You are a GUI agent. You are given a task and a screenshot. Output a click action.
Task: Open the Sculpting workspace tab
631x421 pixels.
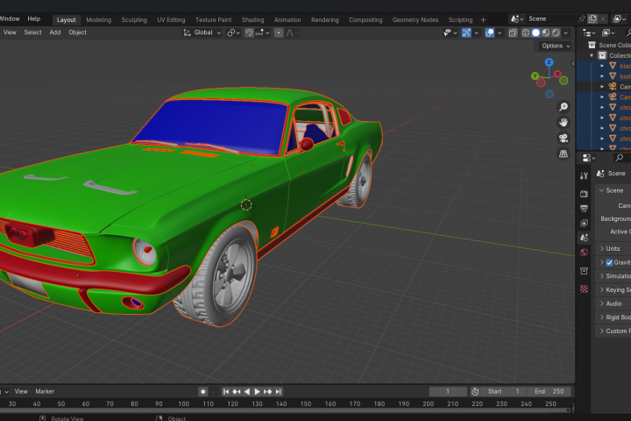pos(134,20)
